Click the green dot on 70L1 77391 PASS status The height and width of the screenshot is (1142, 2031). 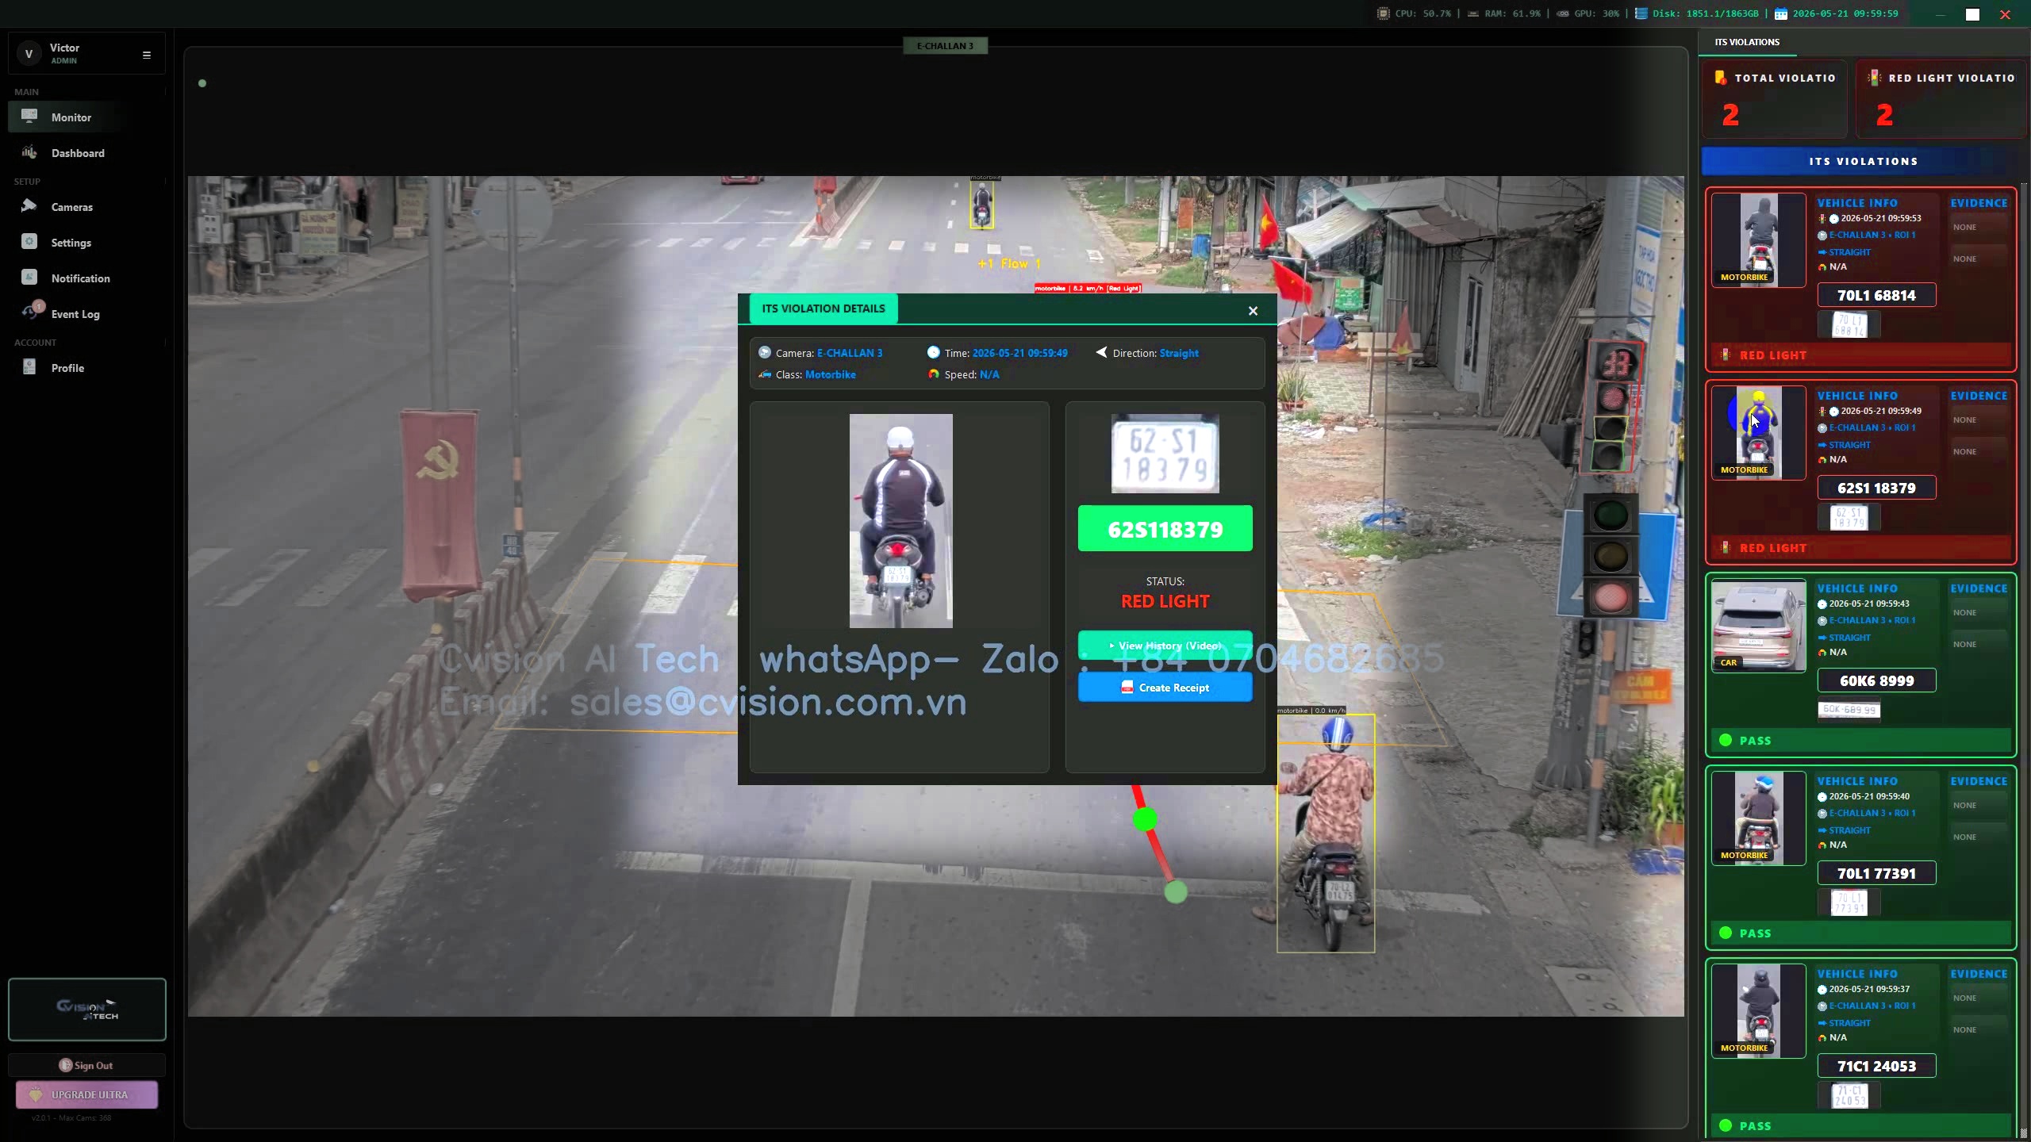pos(1725,933)
